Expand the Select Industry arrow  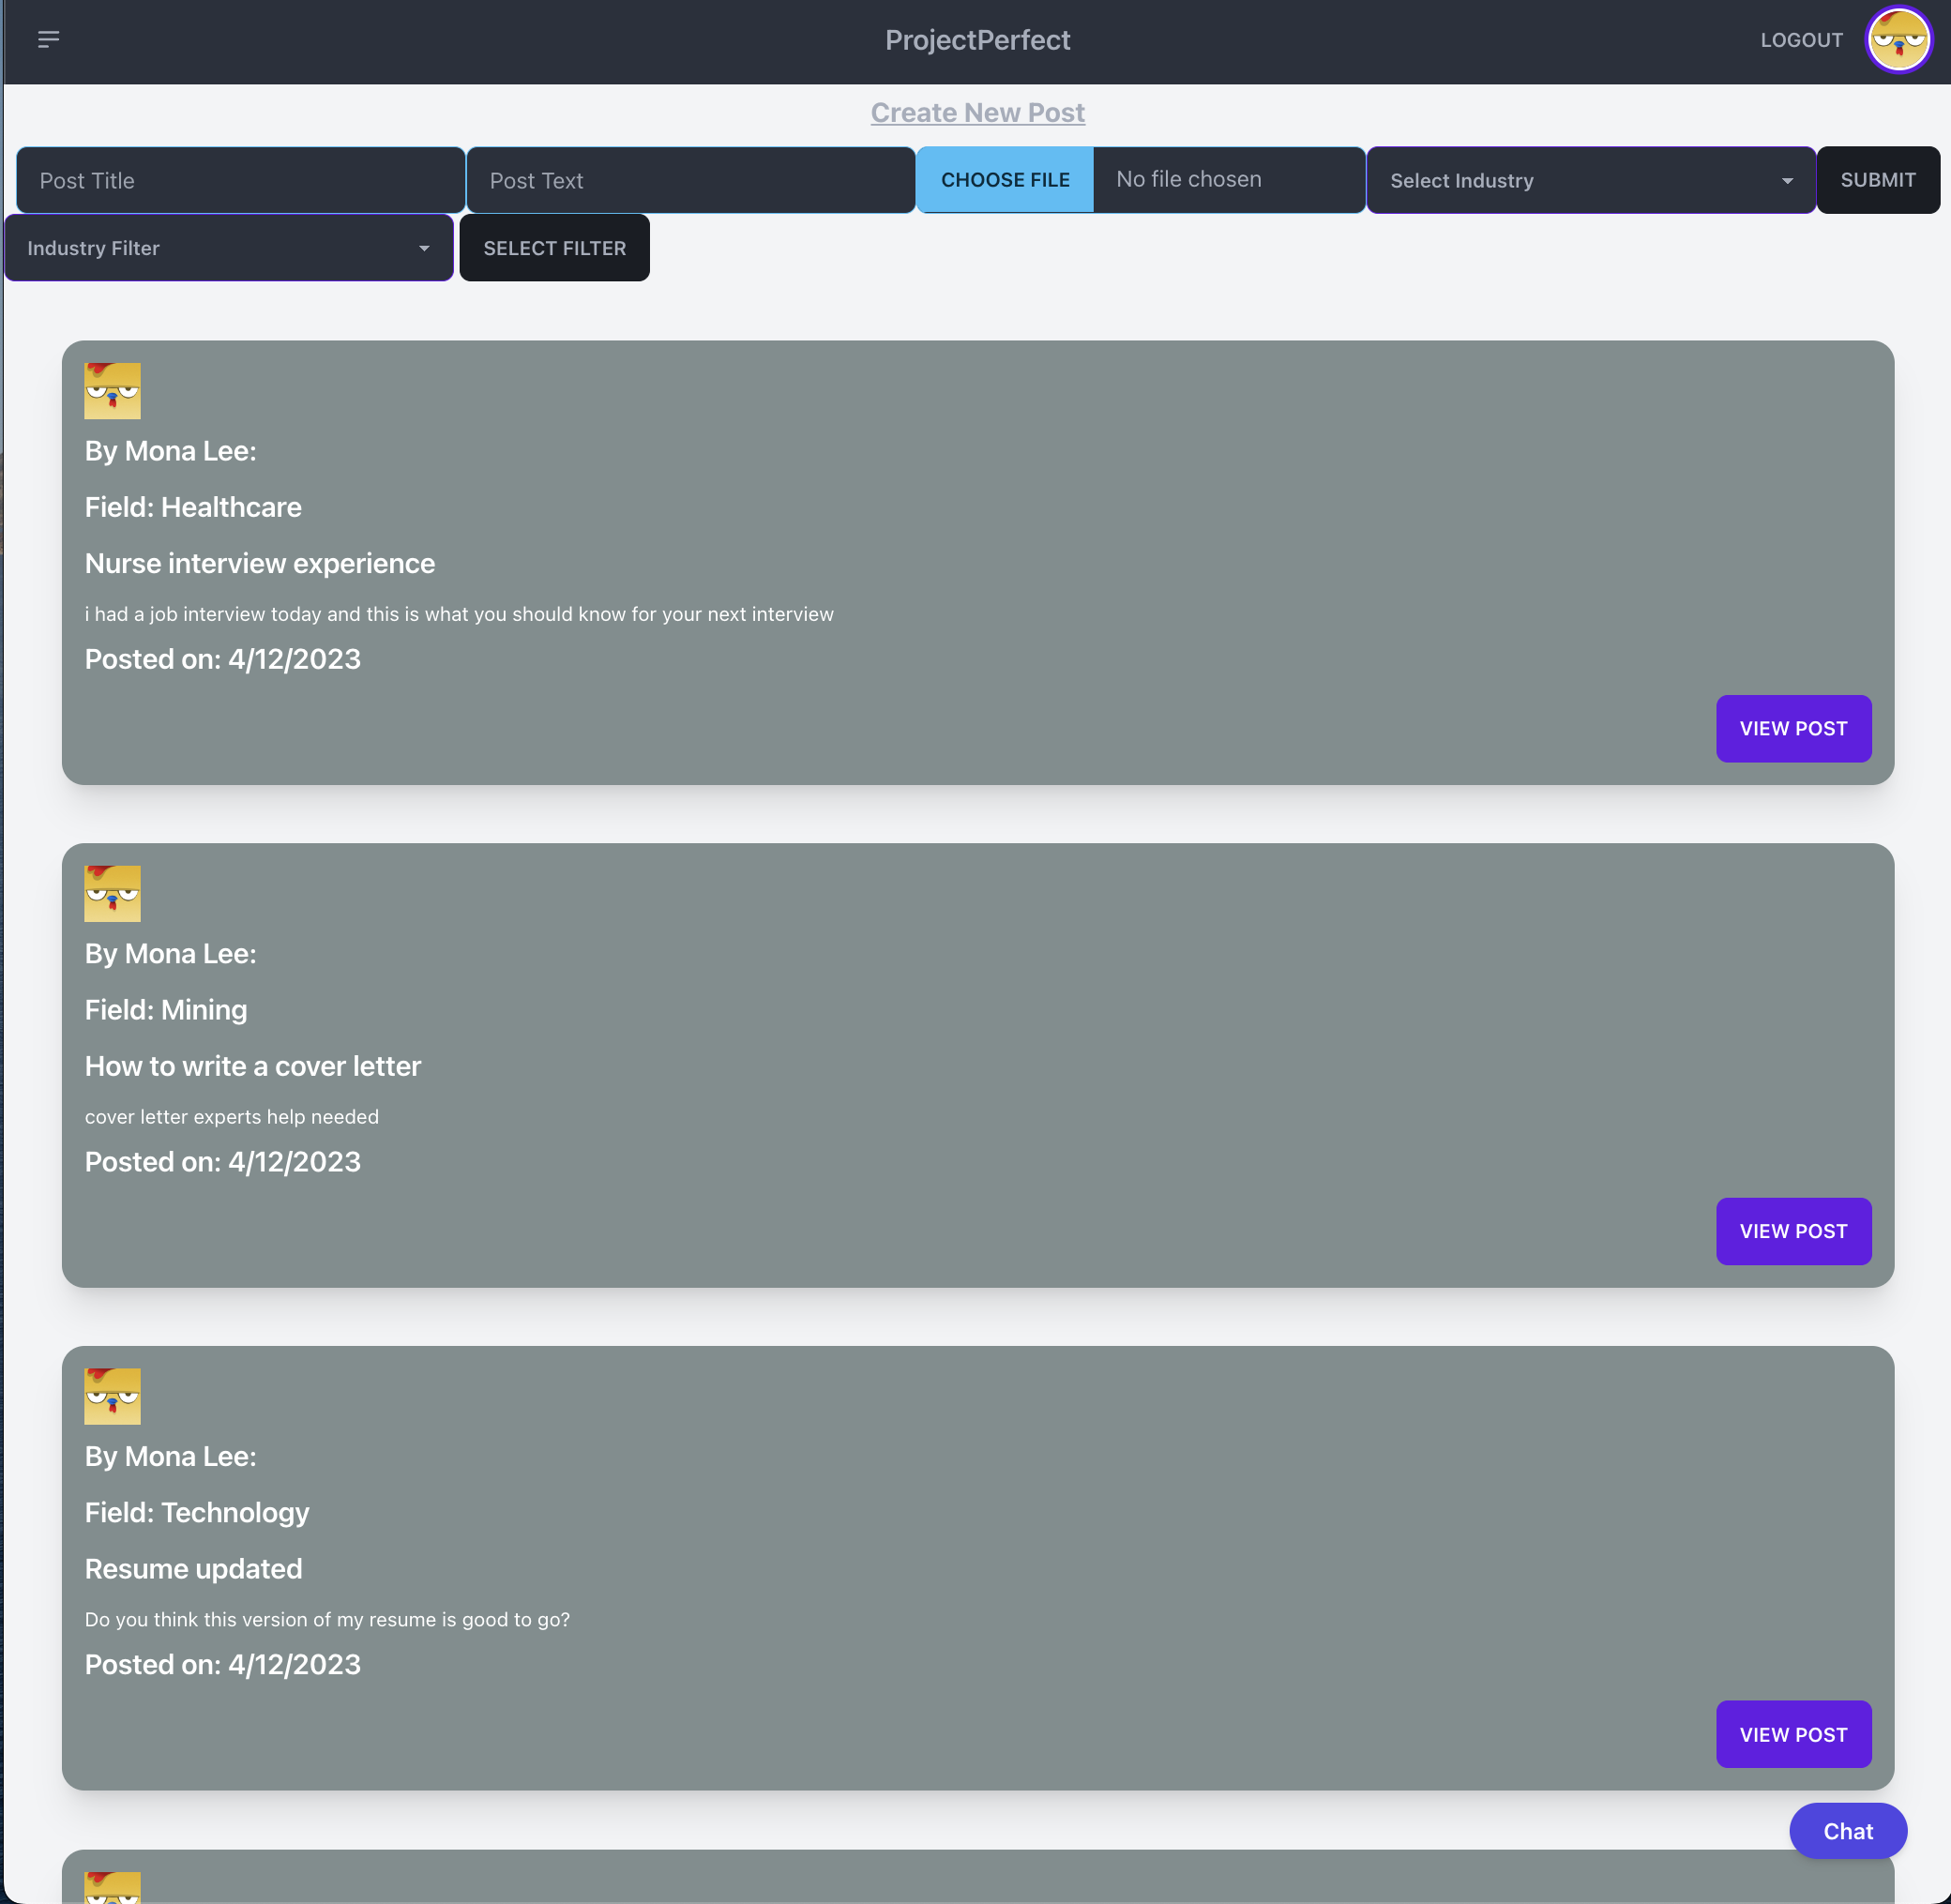pos(1787,180)
